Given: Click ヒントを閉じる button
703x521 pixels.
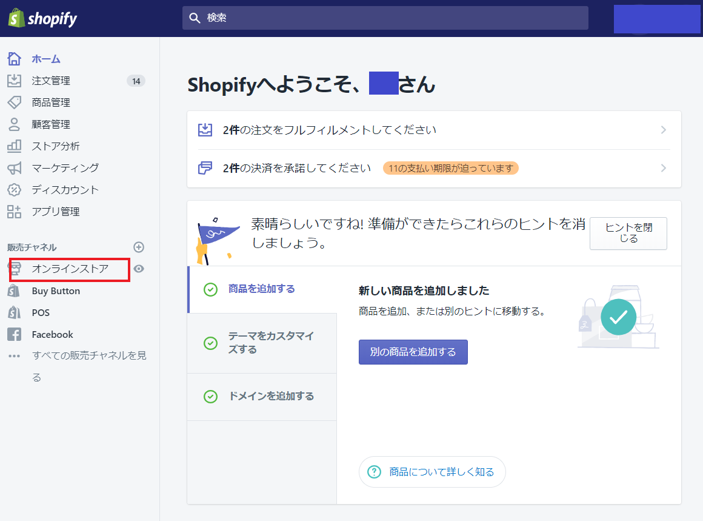Looking at the screenshot, I should coord(628,234).
